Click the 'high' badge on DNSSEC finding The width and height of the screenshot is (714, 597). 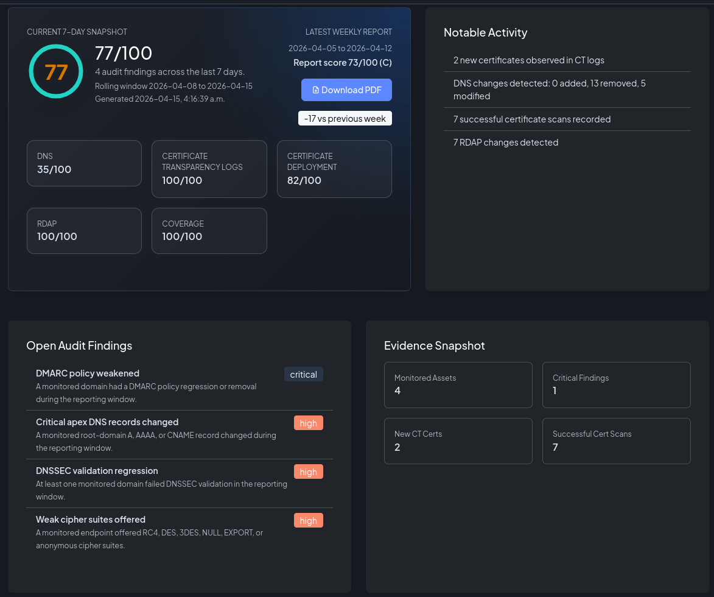[x=308, y=472]
